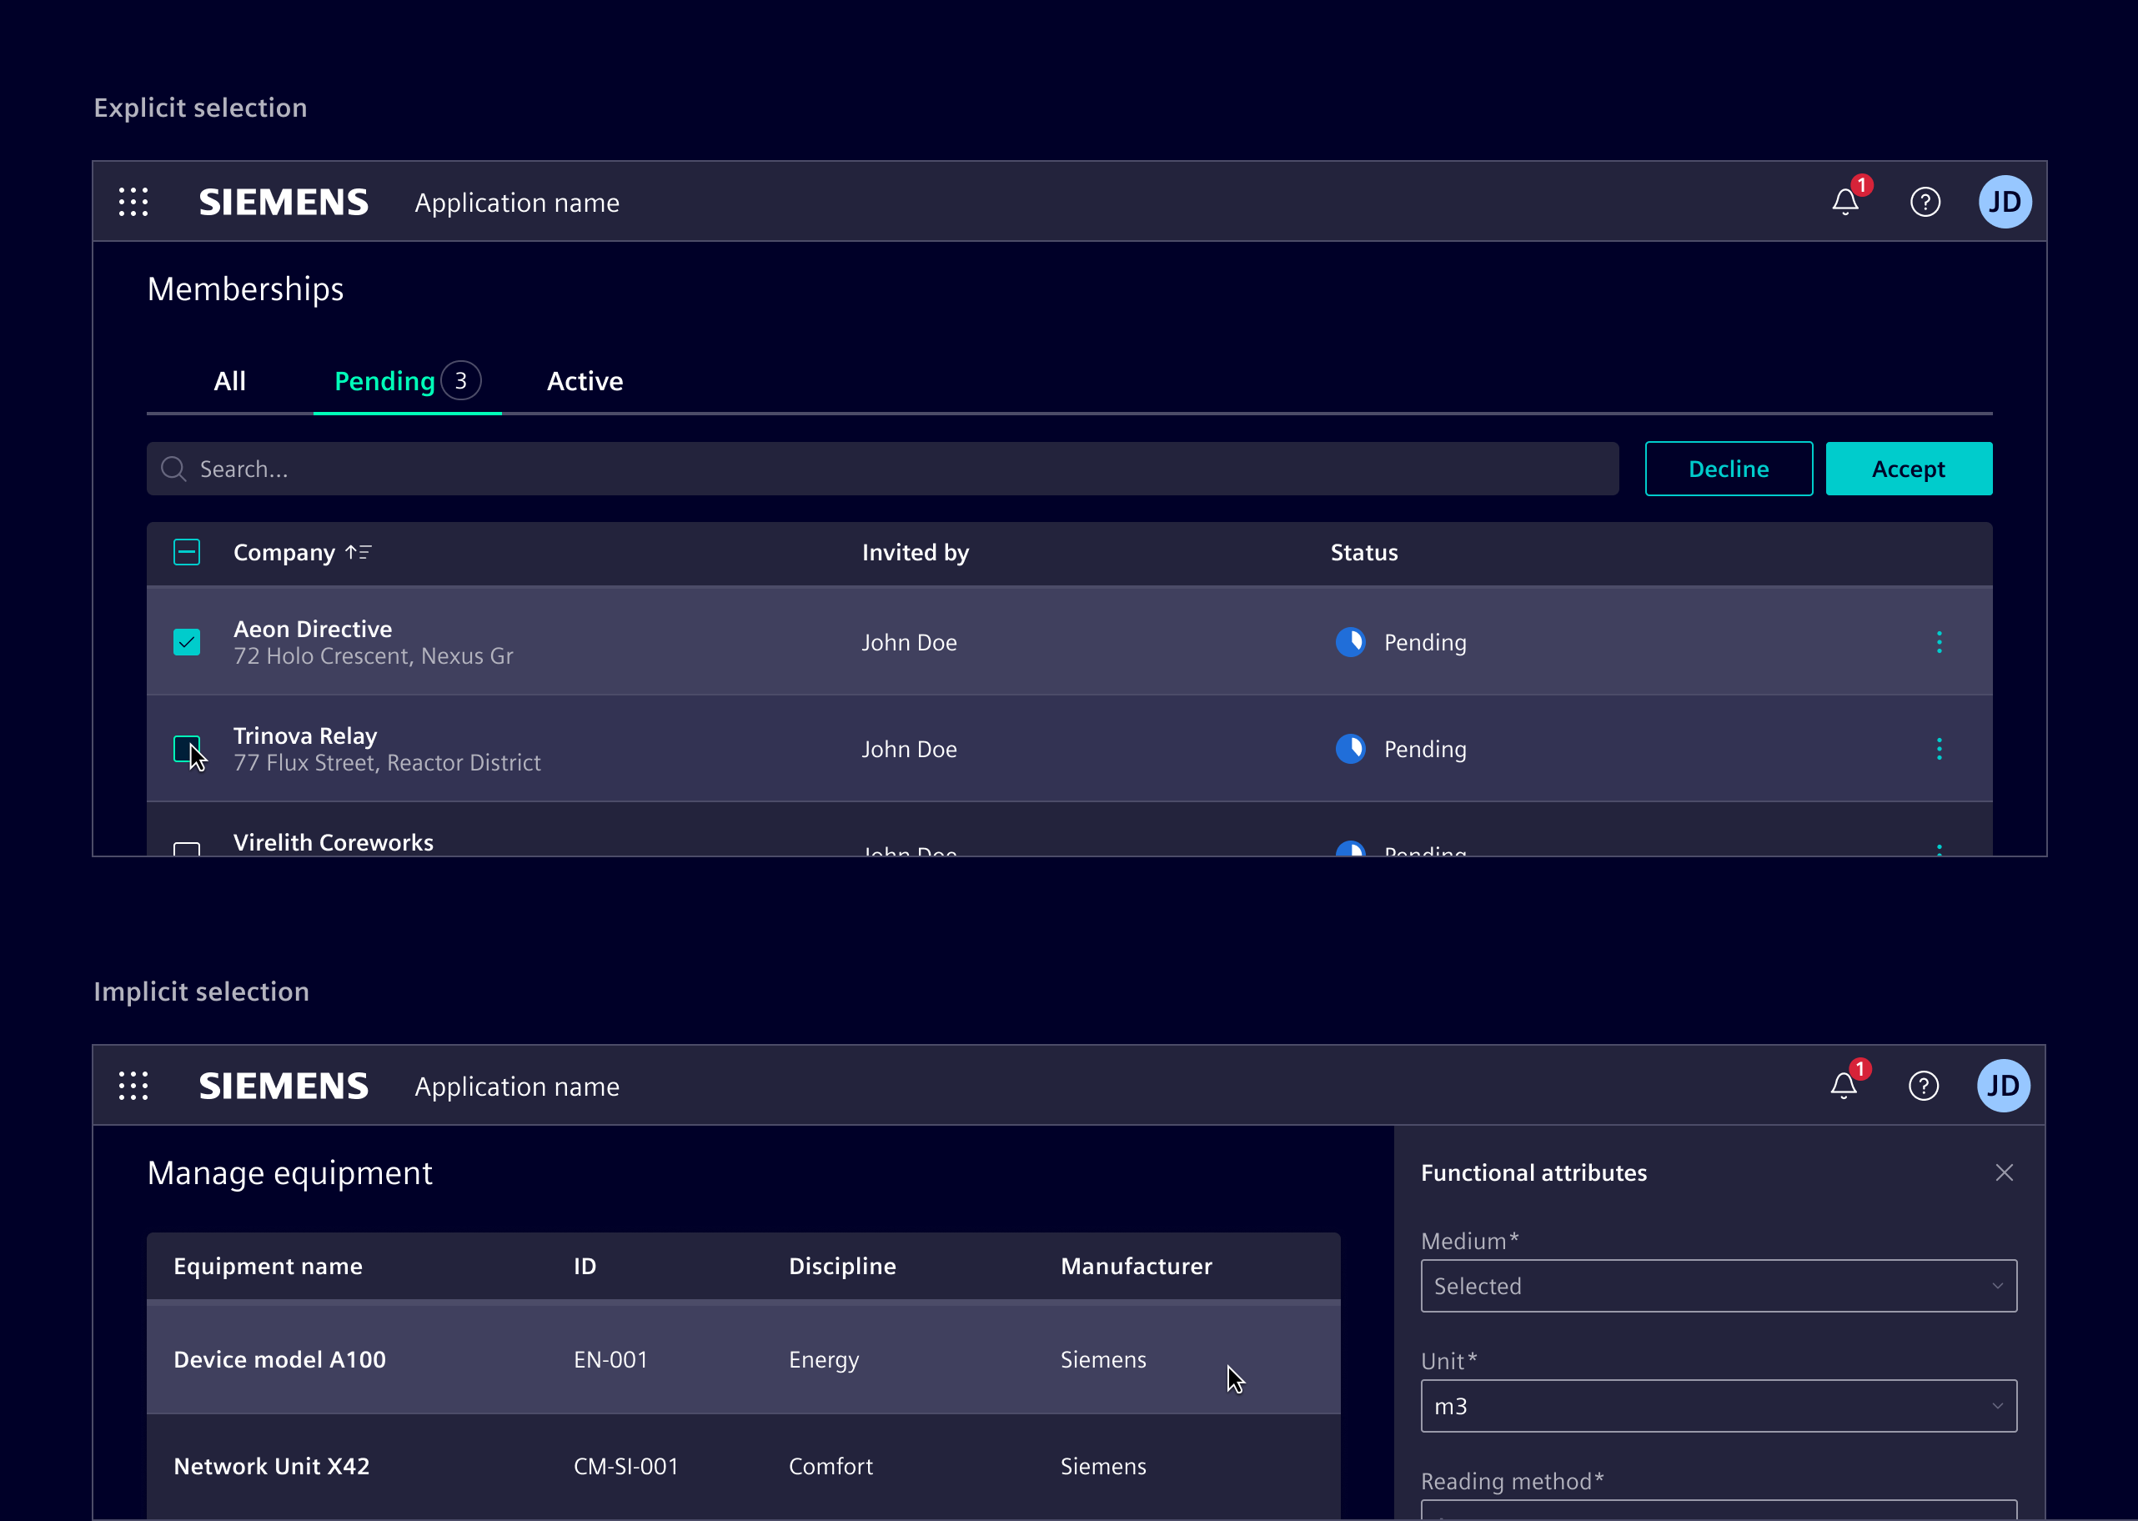Close the Functional attributes panel
The width and height of the screenshot is (2138, 1521).
coord(2005,1172)
